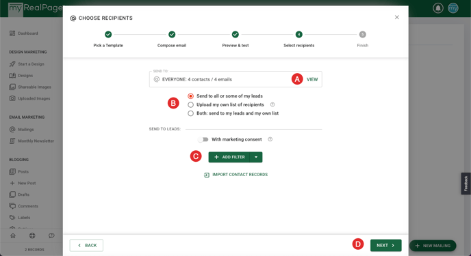Click the Posts icon in sidebar

[x=12, y=171]
